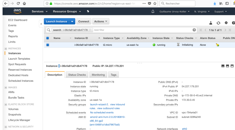Click the search magnifier in filter bar
235x130 pixels.
point(49,30)
